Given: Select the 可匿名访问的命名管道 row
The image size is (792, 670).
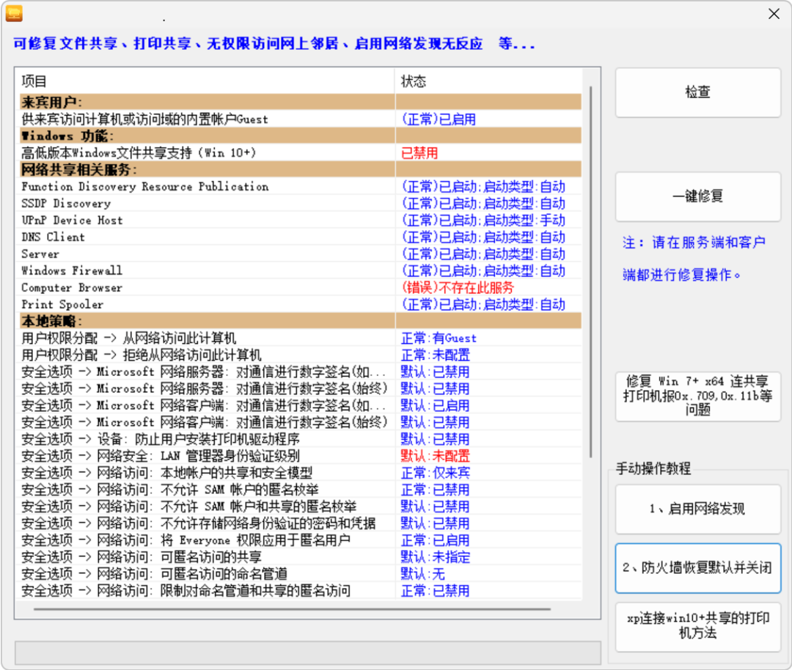Looking at the screenshot, I should (x=301, y=573).
